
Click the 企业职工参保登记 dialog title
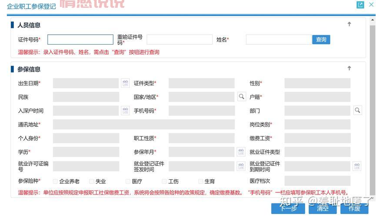point(31,6)
